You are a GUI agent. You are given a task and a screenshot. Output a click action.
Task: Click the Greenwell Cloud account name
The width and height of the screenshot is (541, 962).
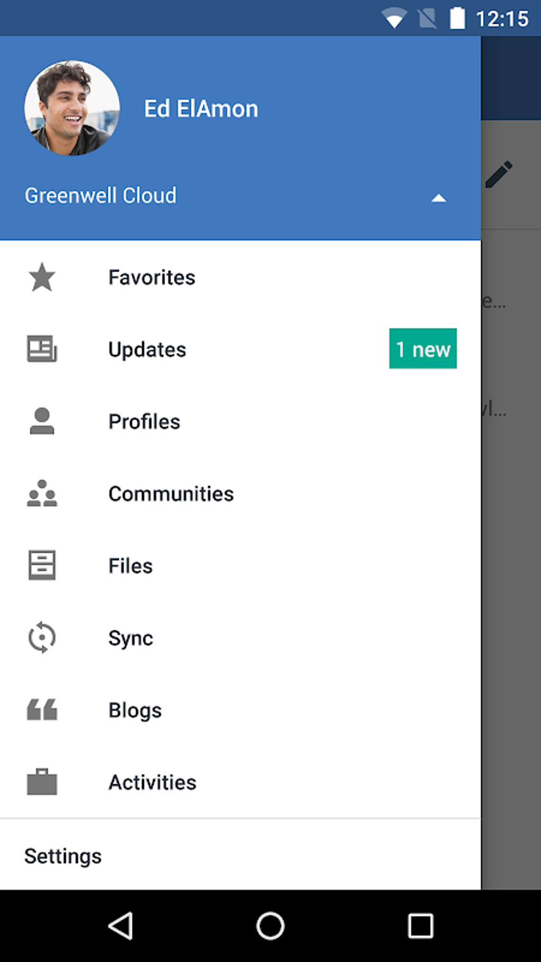(100, 196)
